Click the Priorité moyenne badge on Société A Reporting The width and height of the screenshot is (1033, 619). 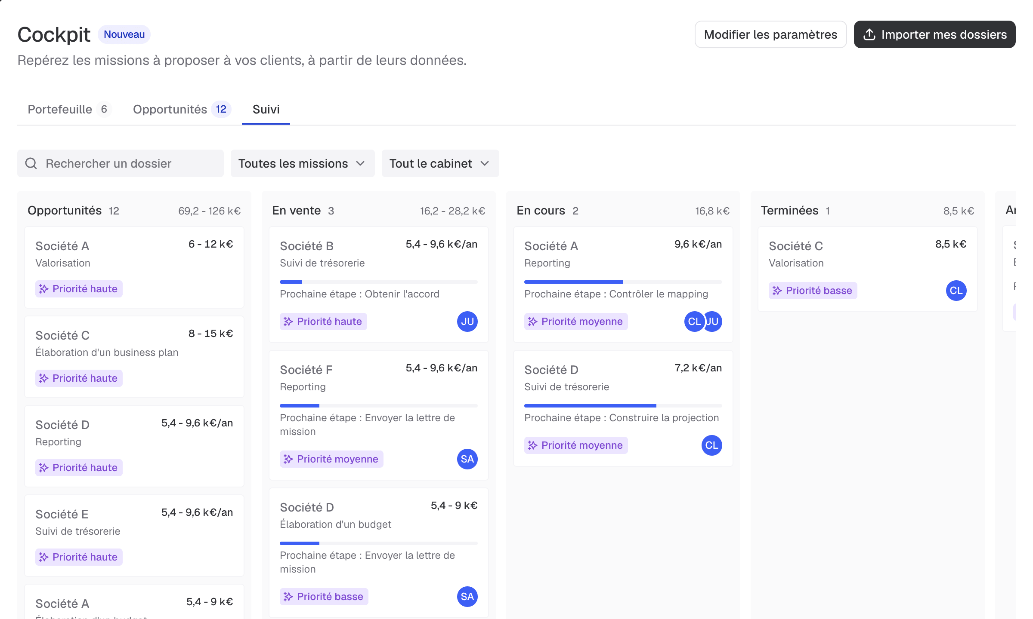576,322
